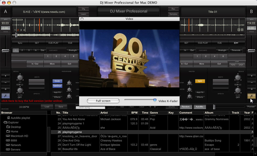The image size is (257, 156).
Task: Toggle Deck A AnalogIn input
Action: pyautogui.click(x=73, y=50)
